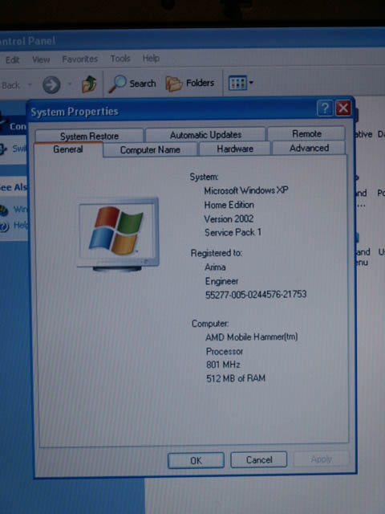Open the Back history dropdown arrow

coord(30,85)
